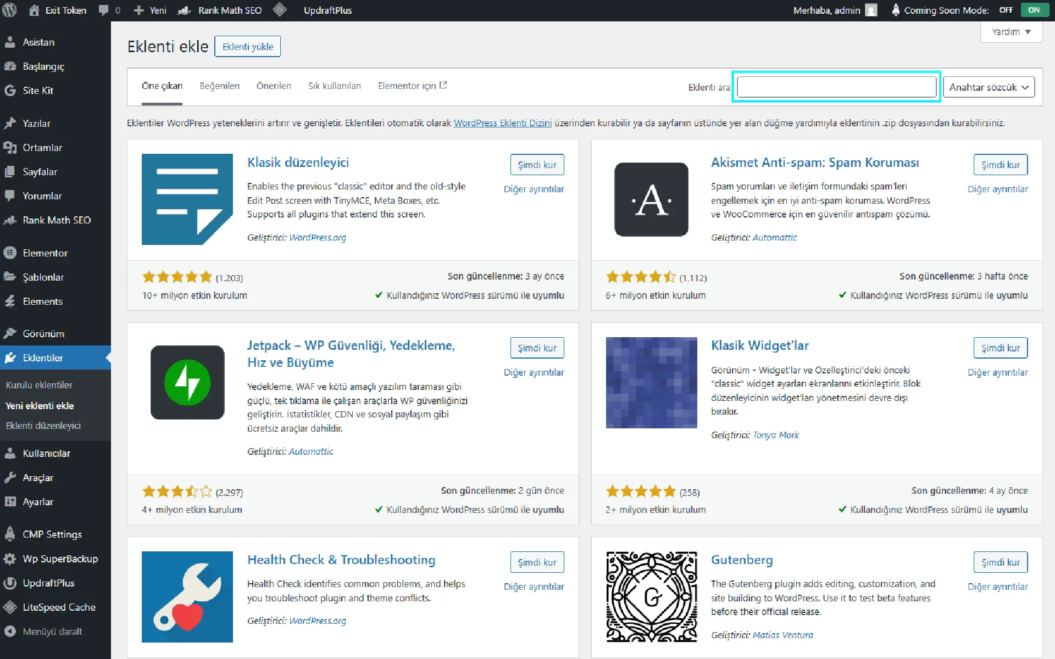Click the Coming Soon Mode rocket icon

coord(896,10)
